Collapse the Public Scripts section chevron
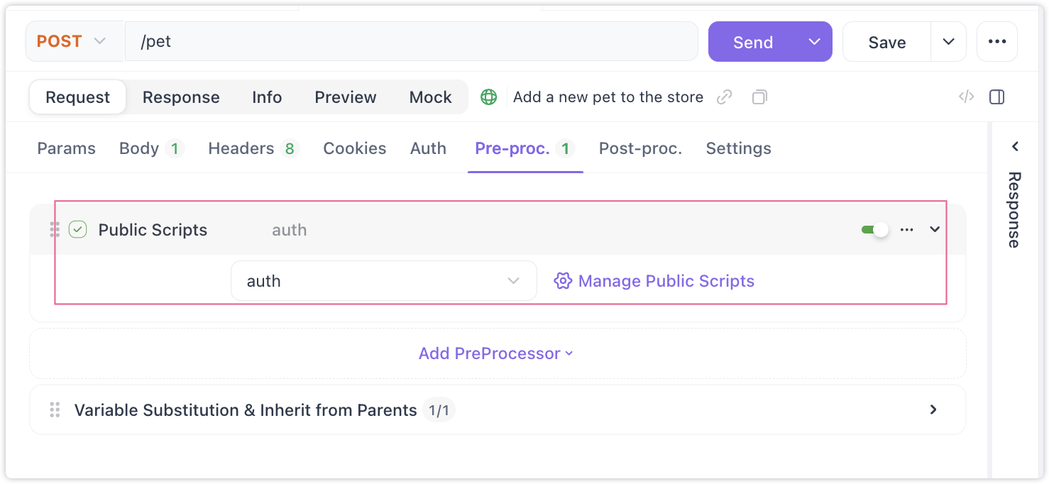 coord(935,230)
